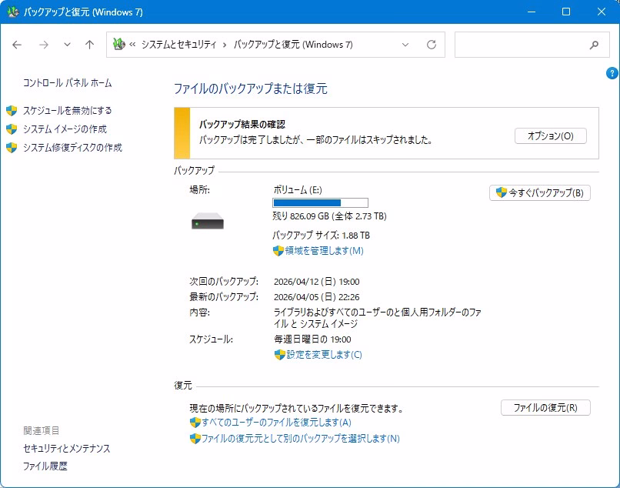Screen dimensions: 620x488
Task: Click the search magnifier icon
Action: coord(594,45)
